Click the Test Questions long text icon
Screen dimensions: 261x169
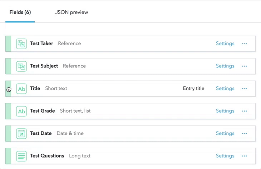(21, 156)
